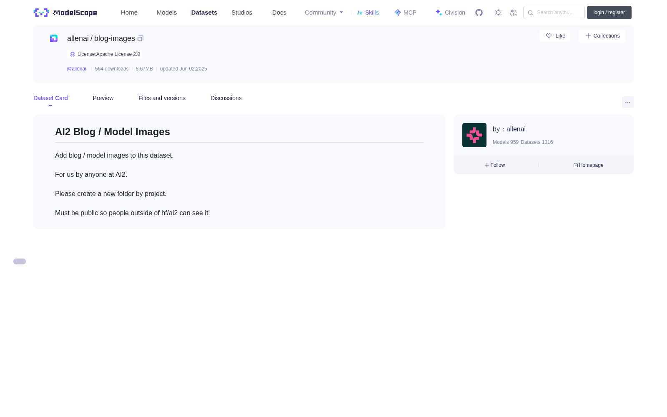Viewport: 667px width, 417px height.
Task: Click the License:Apache License 2.0 tag
Action: coord(105,54)
